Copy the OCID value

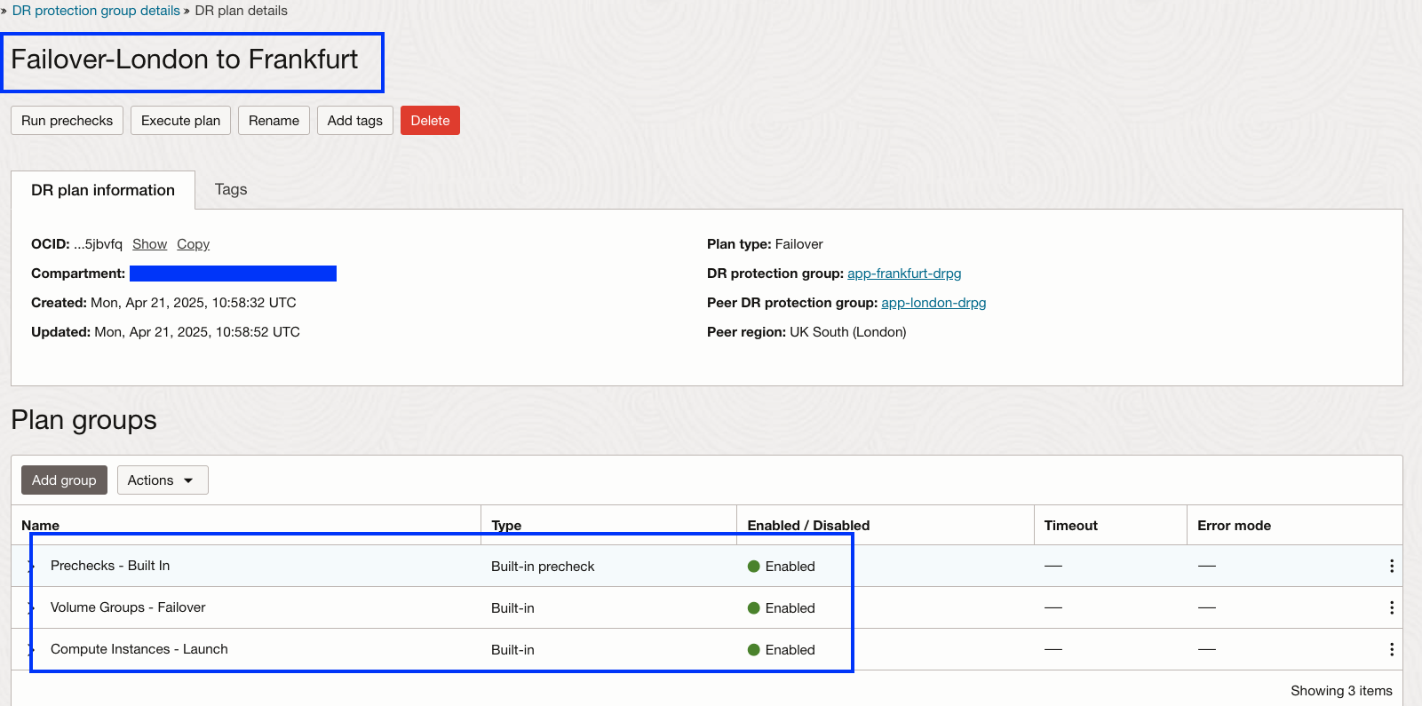(193, 244)
